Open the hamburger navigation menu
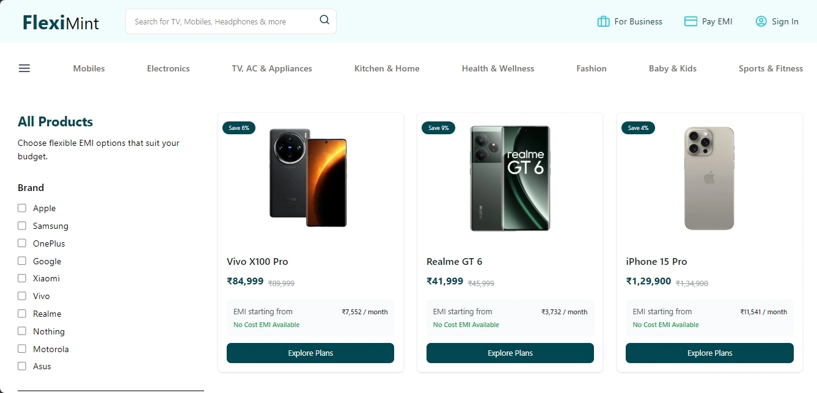Viewport: 817px width, 393px height. [24, 68]
